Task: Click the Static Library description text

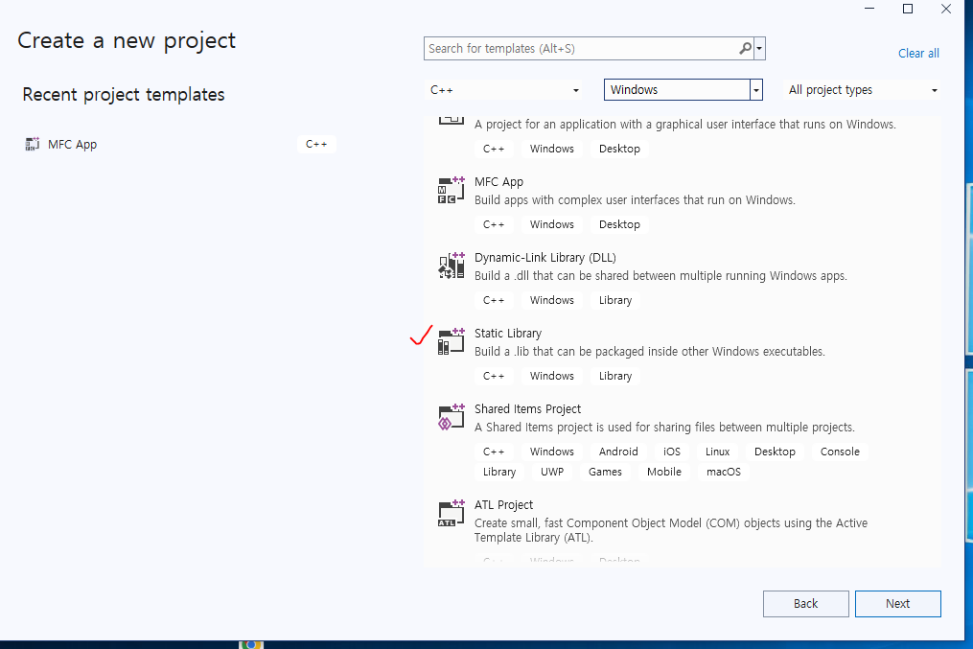Action: (650, 351)
